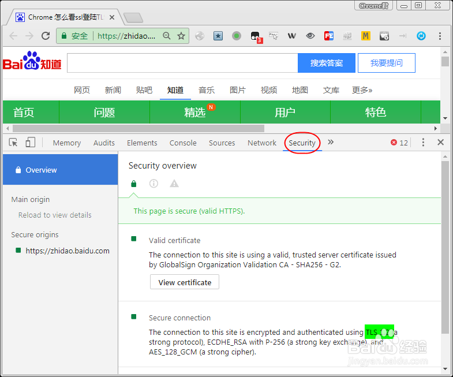The height and width of the screenshot is (377, 453).
Task: Select Overview in the security sidebar
Action: tap(61, 170)
